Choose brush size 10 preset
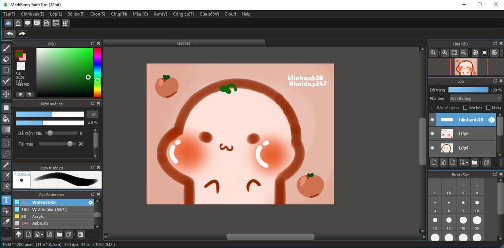Screen dimensions: 504x248 (x=477, y=206)
